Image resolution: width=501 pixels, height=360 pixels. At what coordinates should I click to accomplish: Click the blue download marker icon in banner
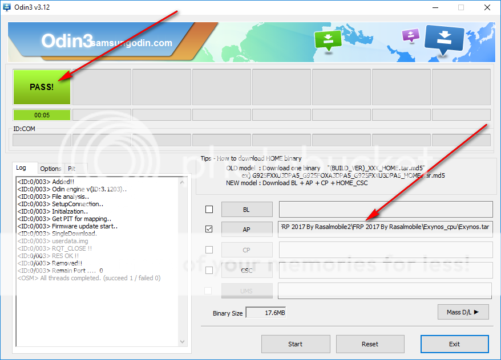pos(444,40)
